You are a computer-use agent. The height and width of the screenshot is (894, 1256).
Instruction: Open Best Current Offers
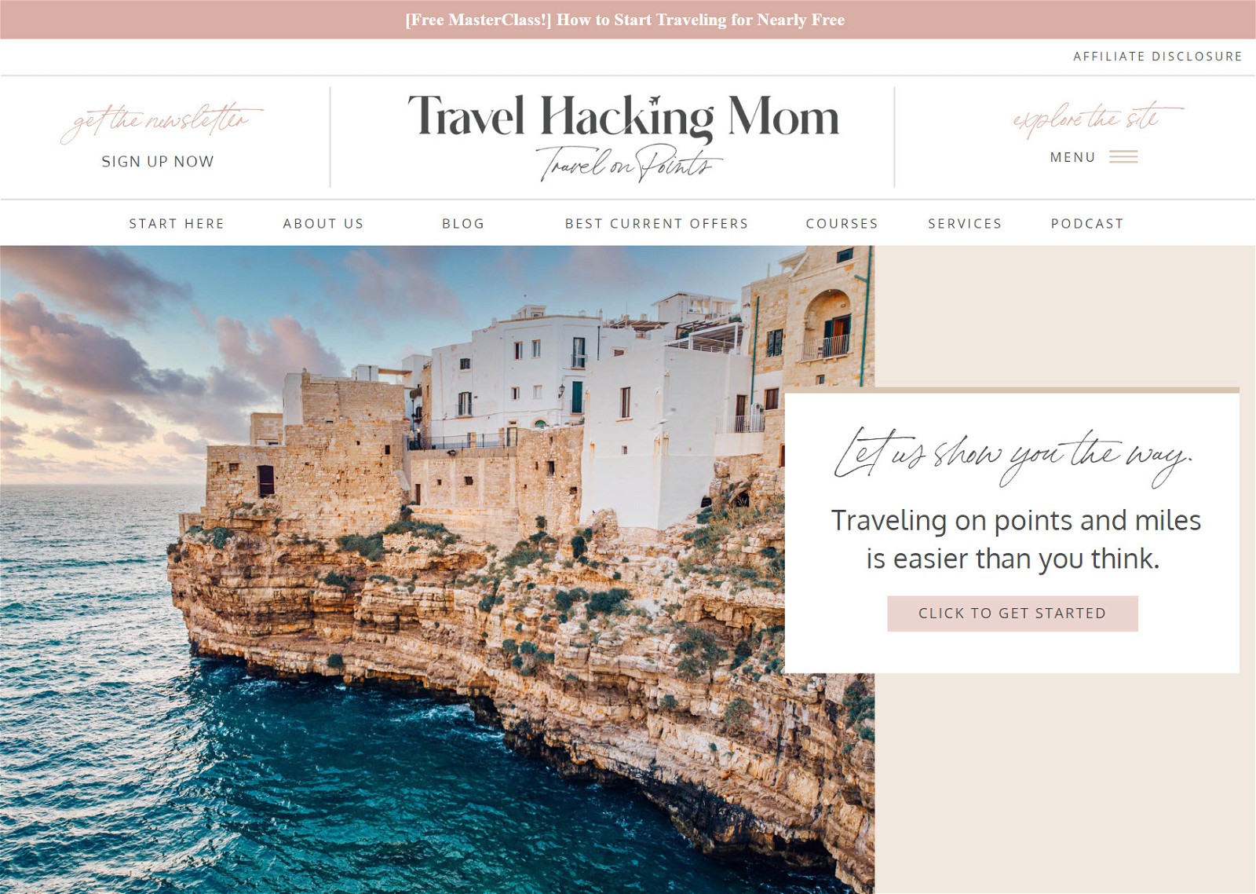pyautogui.click(x=656, y=224)
